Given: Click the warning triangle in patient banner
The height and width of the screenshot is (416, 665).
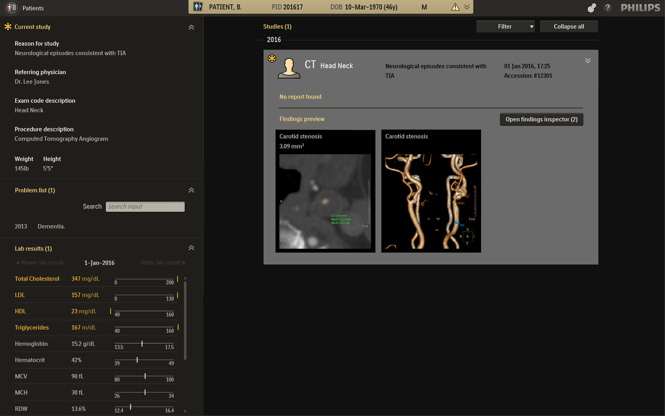Looking at the screenshot, I should click(455, 7).
